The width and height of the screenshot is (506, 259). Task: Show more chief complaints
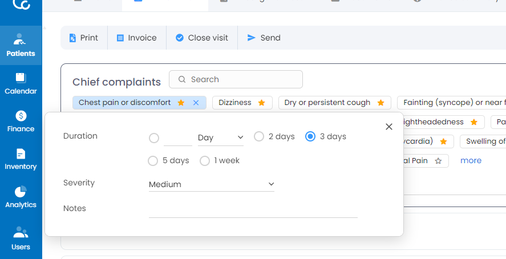point(471,160)
